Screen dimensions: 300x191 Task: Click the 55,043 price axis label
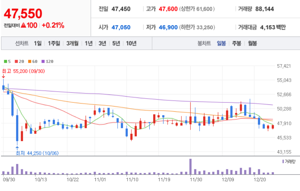coord(284,80)
